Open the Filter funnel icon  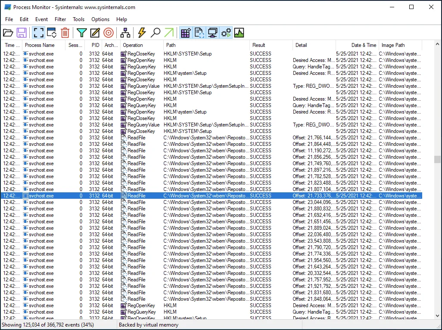[x=81, y=33]
